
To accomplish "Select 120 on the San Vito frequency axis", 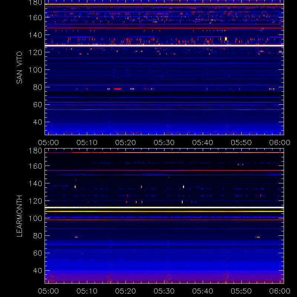I will [35, 52].
